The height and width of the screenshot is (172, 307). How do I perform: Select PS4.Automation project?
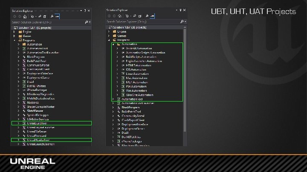tap(136, 86)
